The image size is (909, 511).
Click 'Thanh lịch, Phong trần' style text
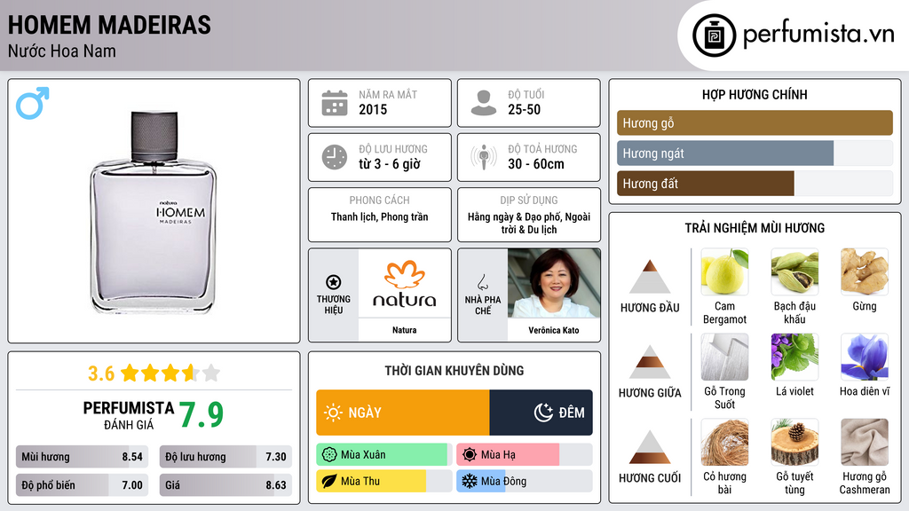tap(380, 216)
